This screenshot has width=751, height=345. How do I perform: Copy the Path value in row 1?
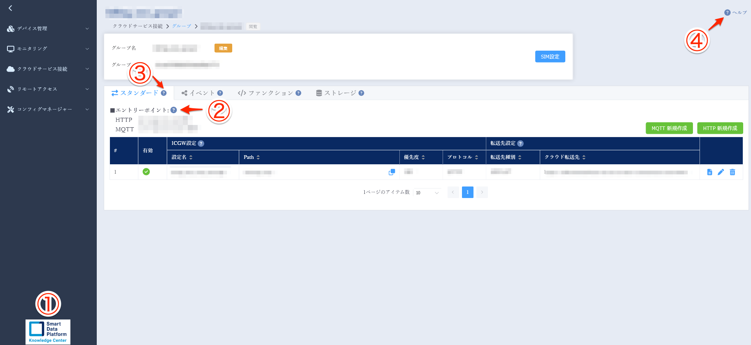[392, 172]
